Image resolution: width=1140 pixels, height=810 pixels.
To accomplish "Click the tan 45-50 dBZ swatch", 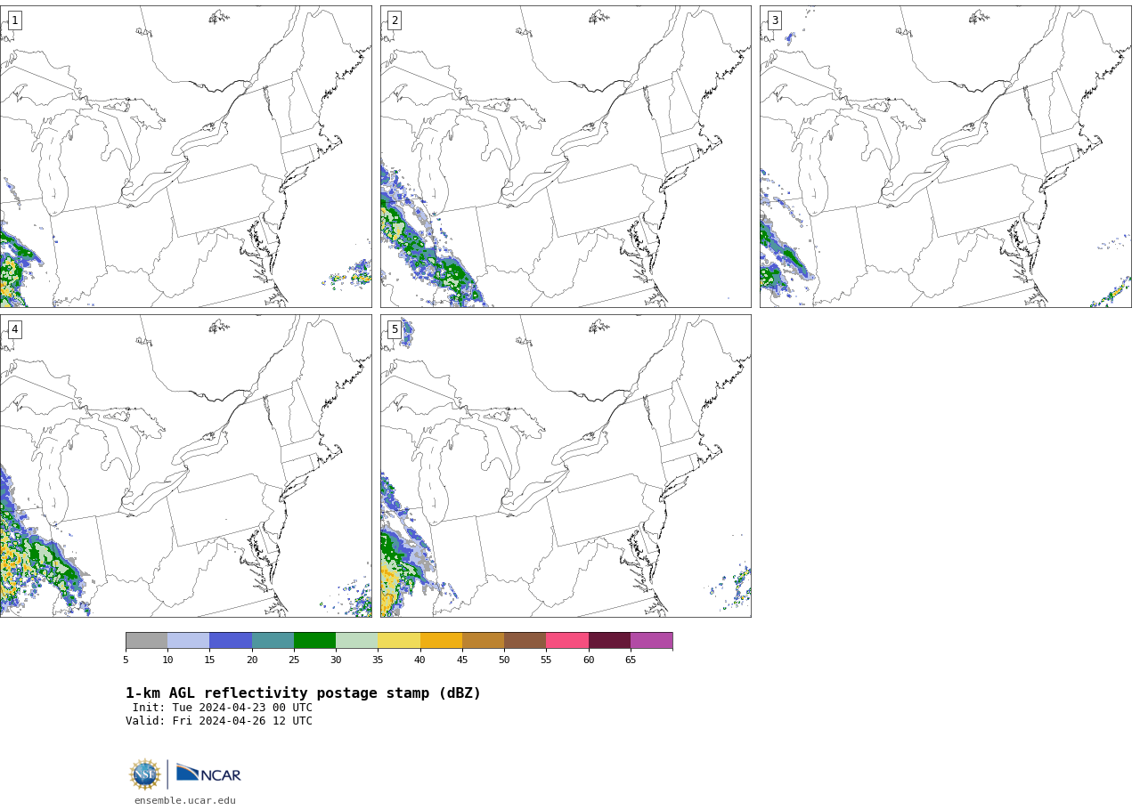I will click(483, 641).
